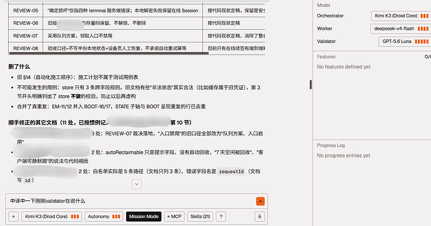Click the Model section label

tap(324, 5)
